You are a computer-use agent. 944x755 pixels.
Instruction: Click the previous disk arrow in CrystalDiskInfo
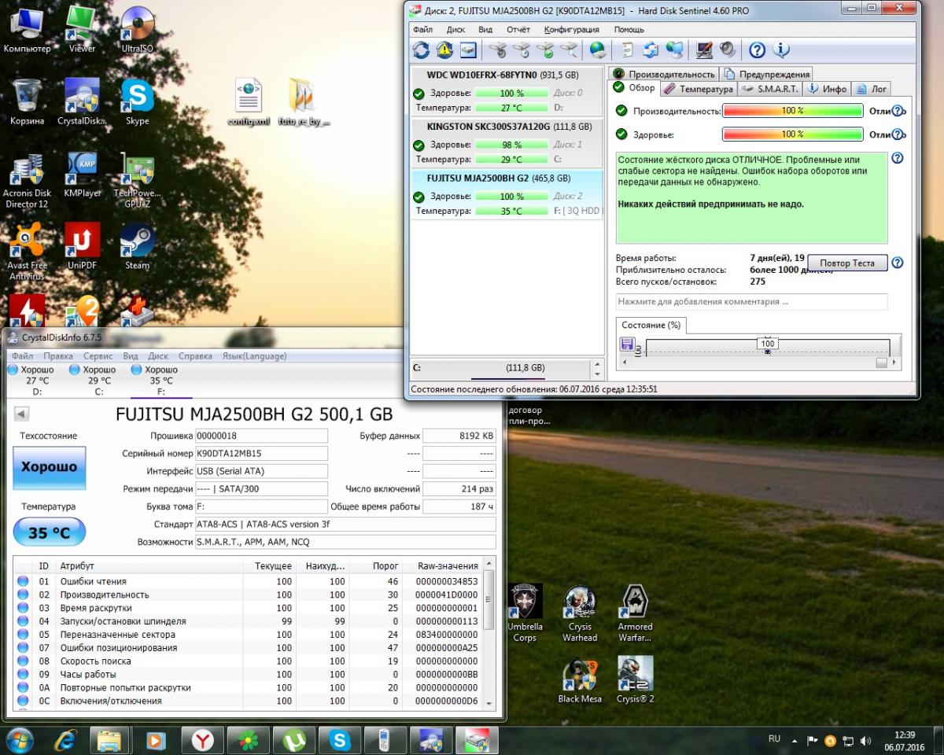click(x=21, y=414)
